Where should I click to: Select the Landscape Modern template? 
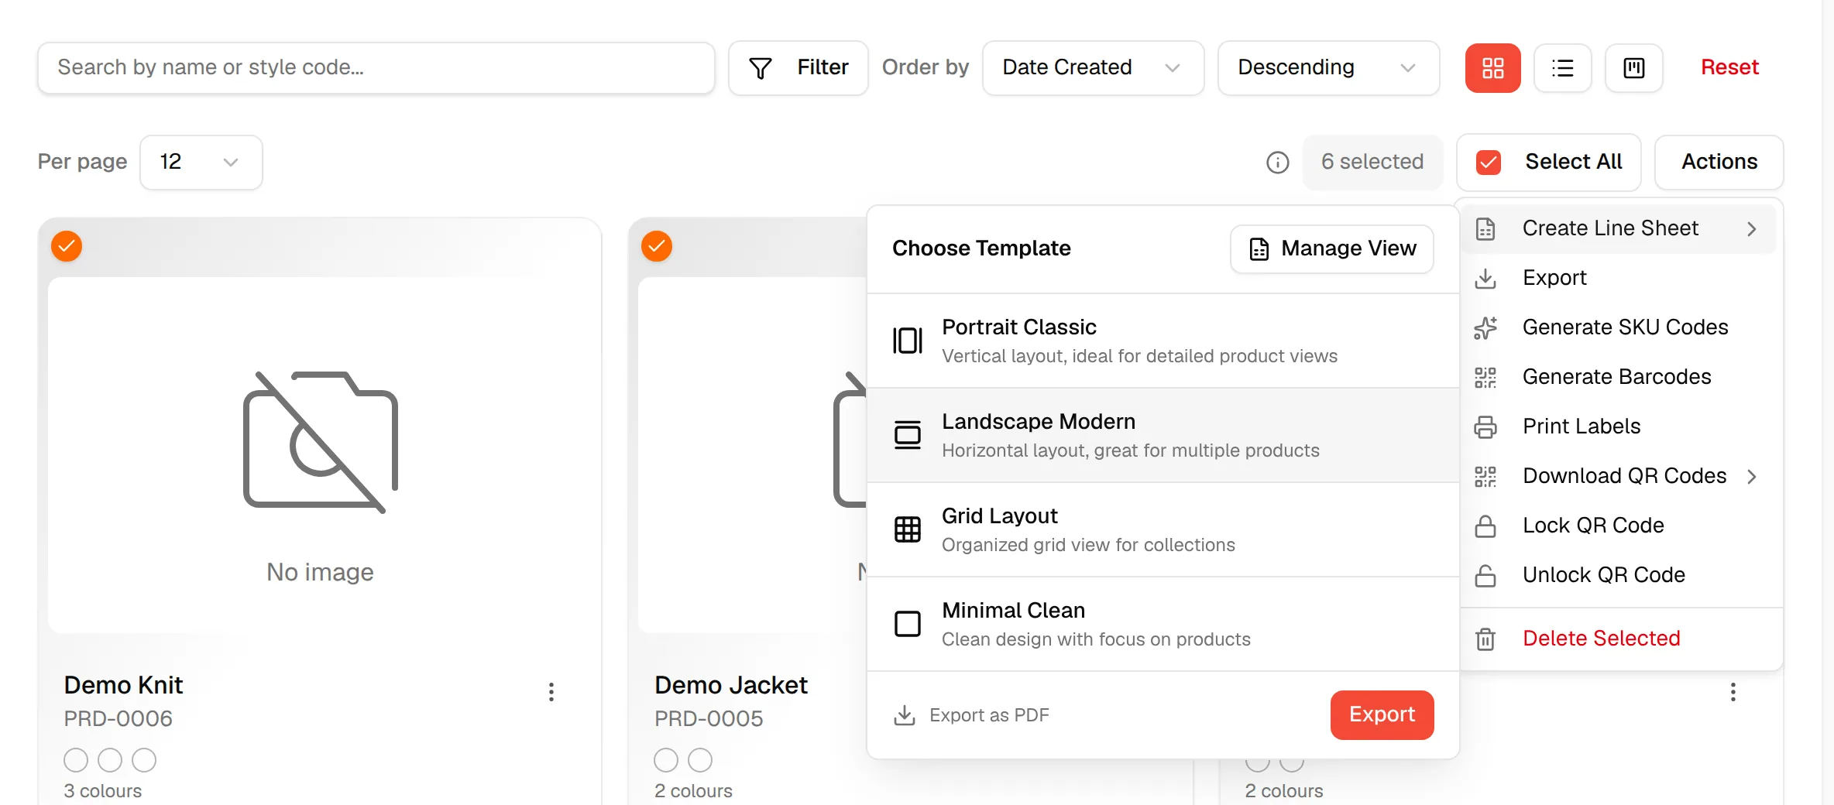tap(1163, 435)
